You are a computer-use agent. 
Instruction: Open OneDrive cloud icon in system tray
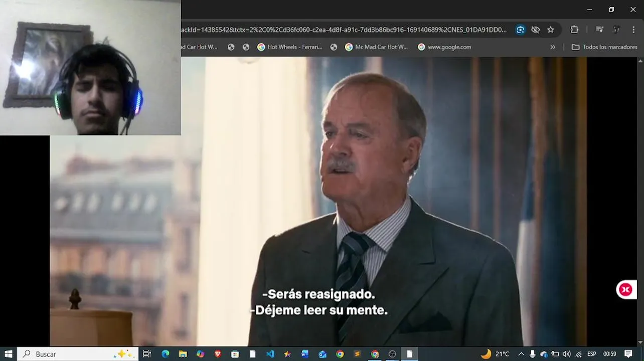pos(544,354)
